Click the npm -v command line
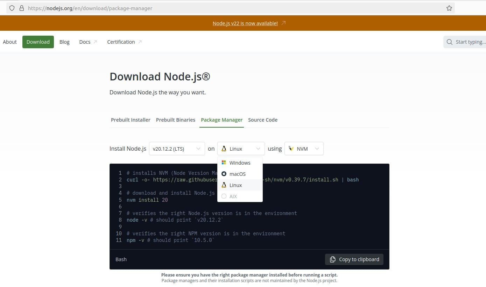The width and height of the screenshot is (486, 287). [170, 240]
